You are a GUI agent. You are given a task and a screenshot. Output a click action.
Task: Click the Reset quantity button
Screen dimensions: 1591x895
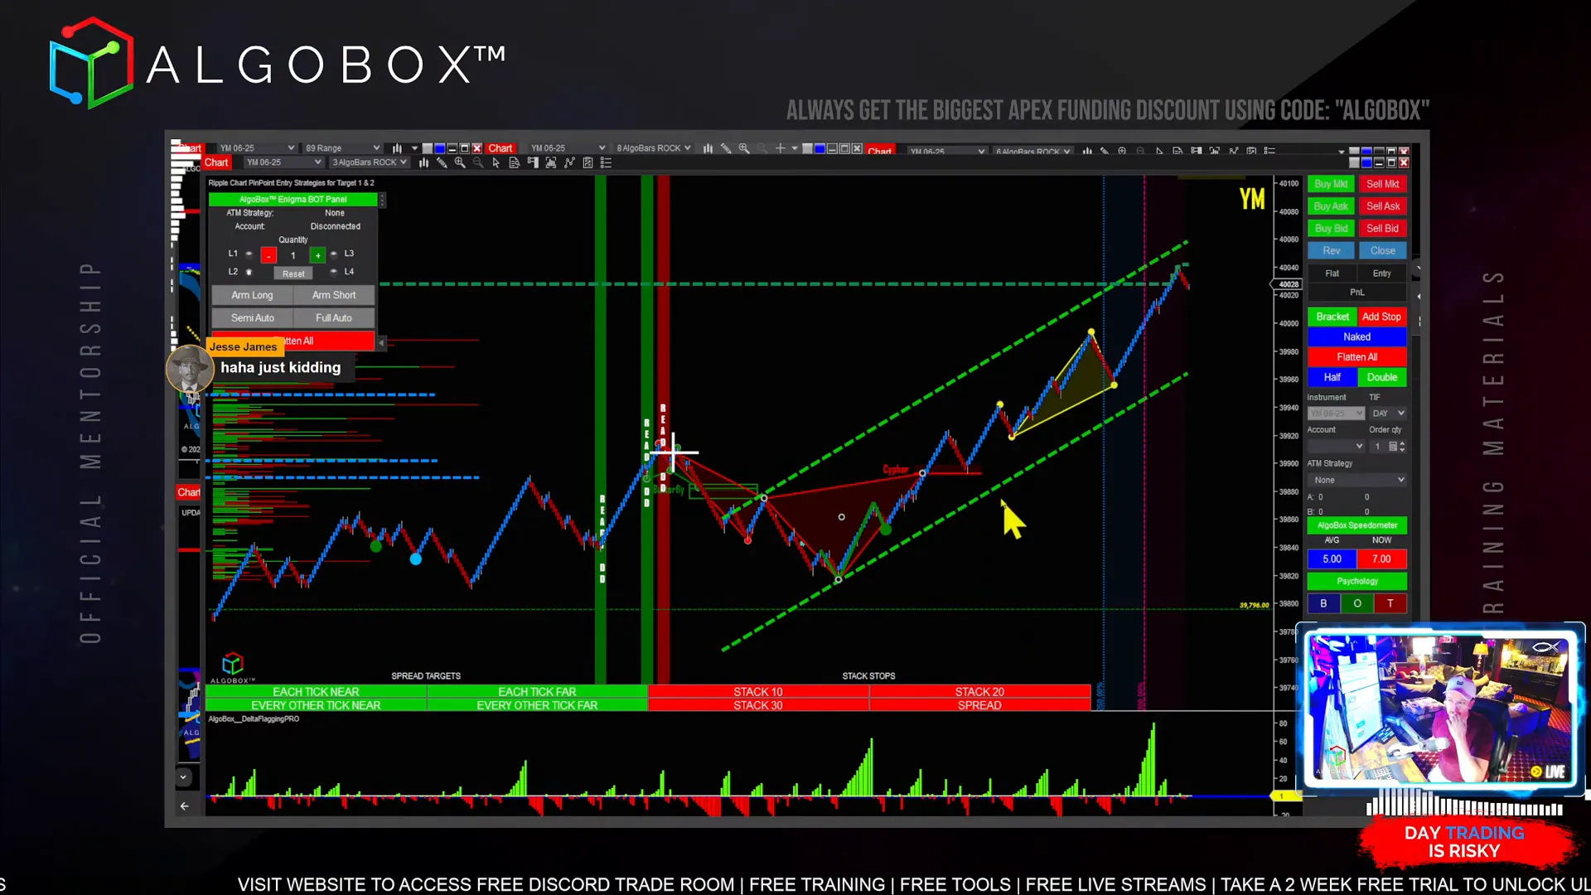(x=293, y=274)
